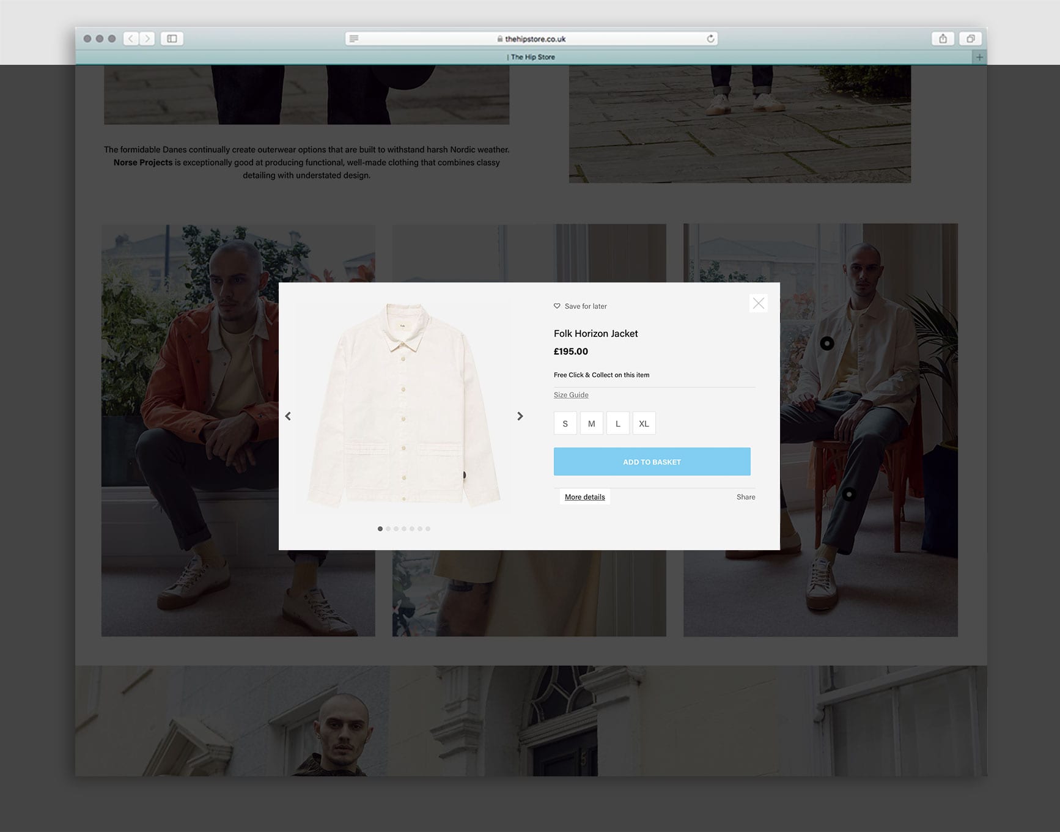
Task: Click Free Click & Collect on this item text
Action: (602, 375)
